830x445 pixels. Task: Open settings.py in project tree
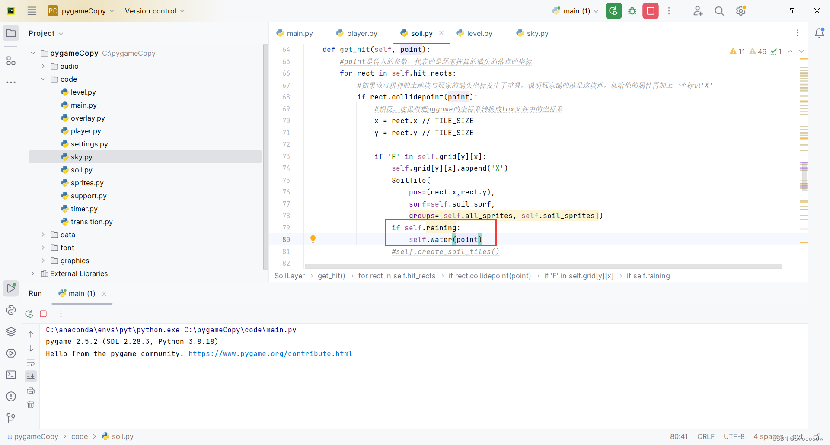coord(89,144)
